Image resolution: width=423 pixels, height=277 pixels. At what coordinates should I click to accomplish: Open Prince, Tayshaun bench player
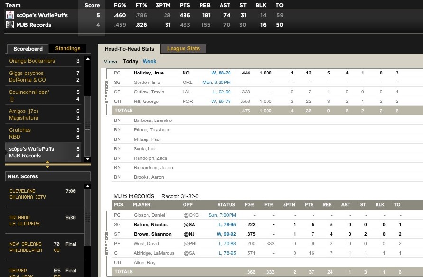152,130
